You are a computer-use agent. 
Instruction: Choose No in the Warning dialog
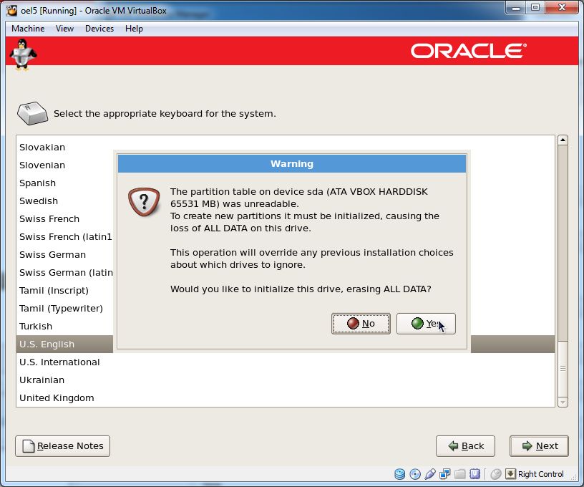tap(361, 324)
